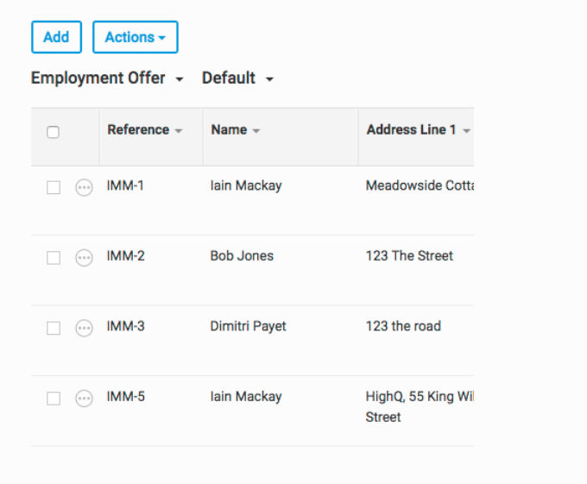
Task: Select the checkbox for row IMM-1
Action: point(54,187)
